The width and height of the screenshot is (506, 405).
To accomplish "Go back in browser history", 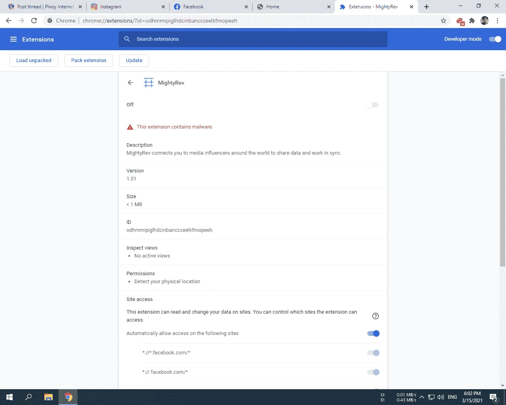I will (9, 21).
